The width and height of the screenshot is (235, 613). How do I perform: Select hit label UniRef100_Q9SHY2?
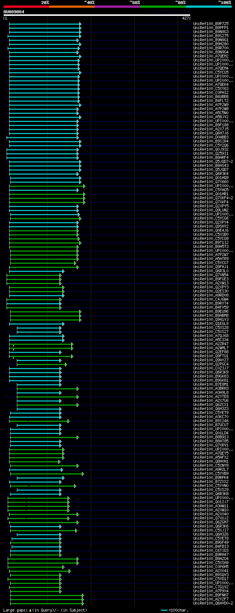tap(211, 226)
